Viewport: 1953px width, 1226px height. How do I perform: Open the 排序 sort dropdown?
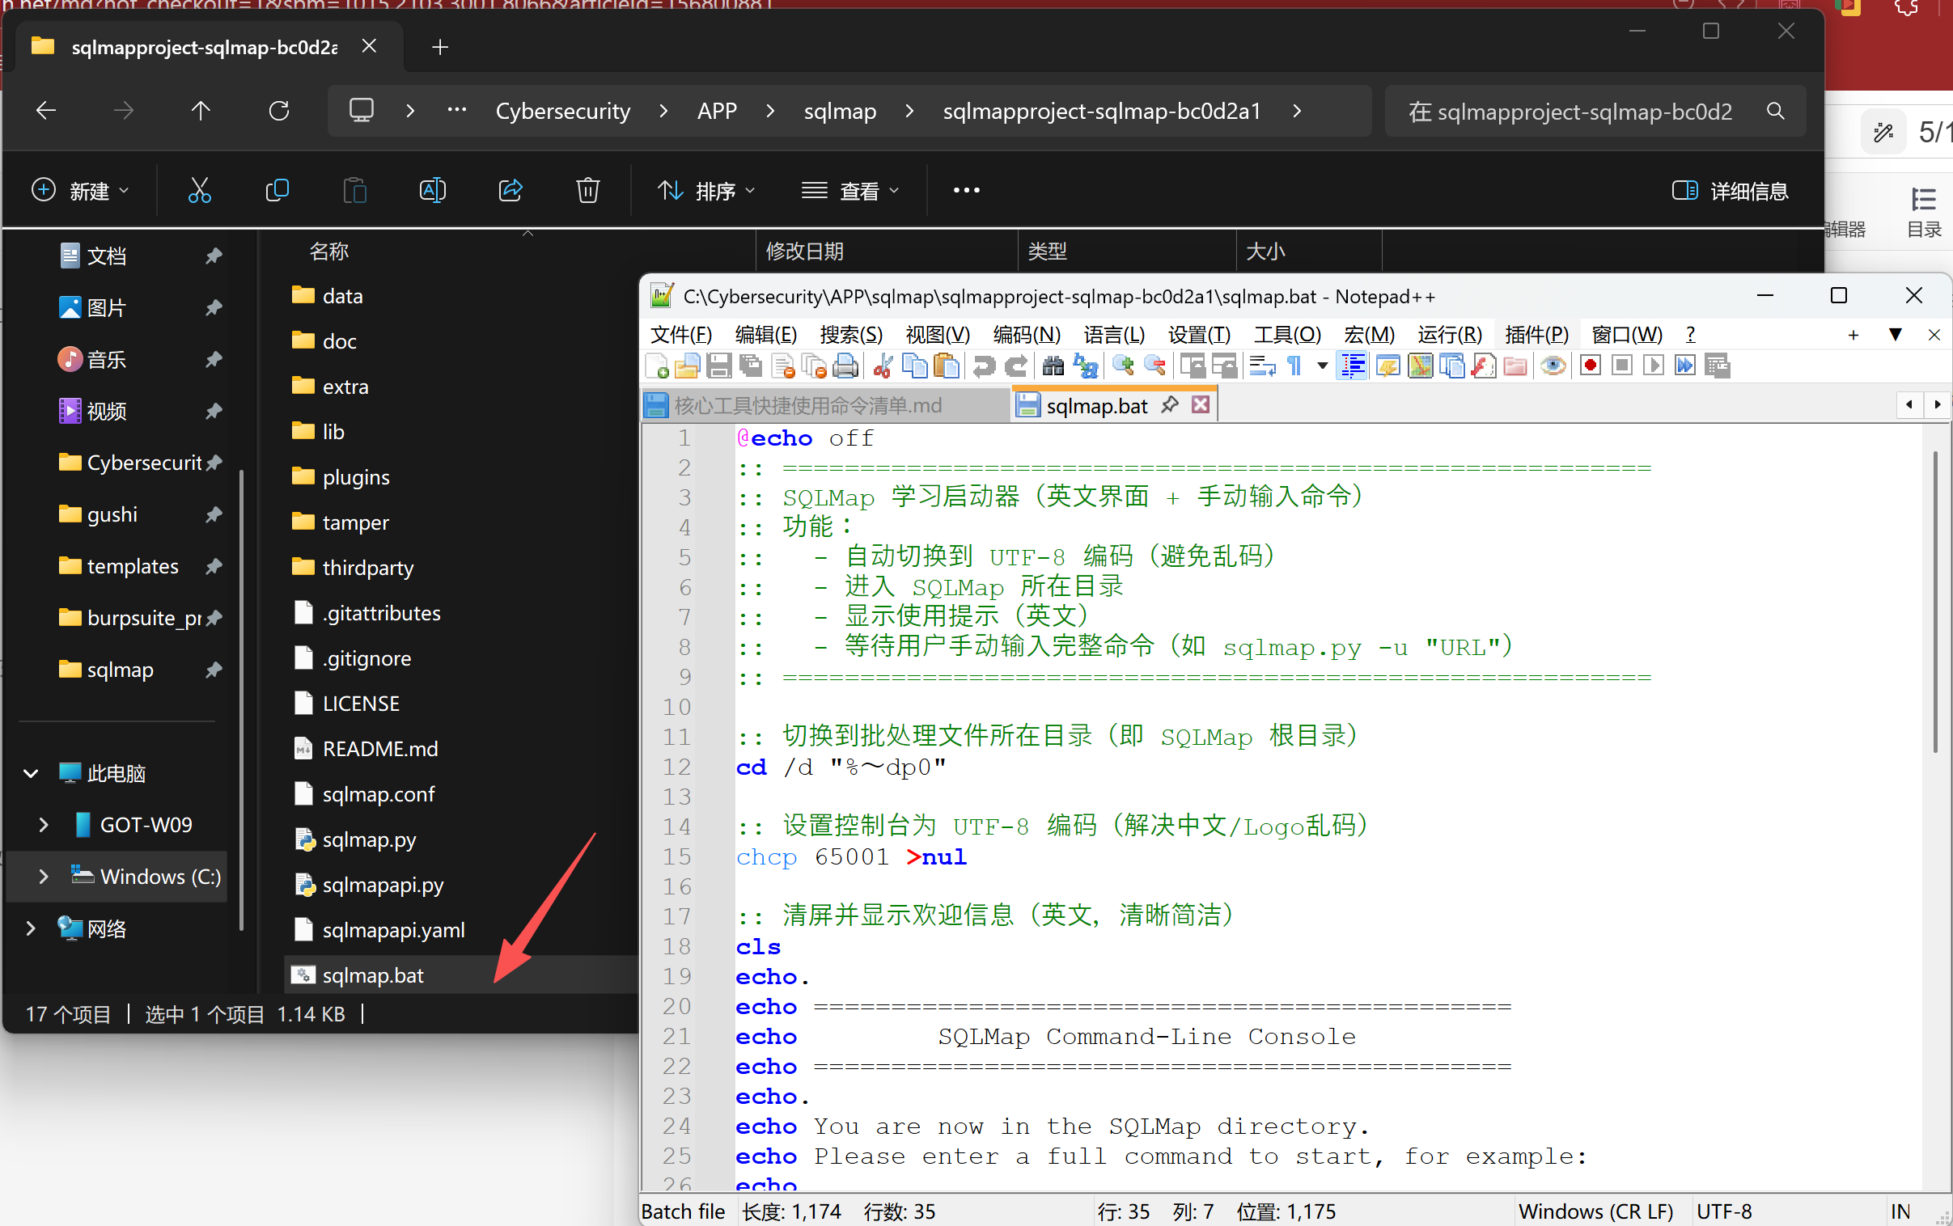click(705, 191)
